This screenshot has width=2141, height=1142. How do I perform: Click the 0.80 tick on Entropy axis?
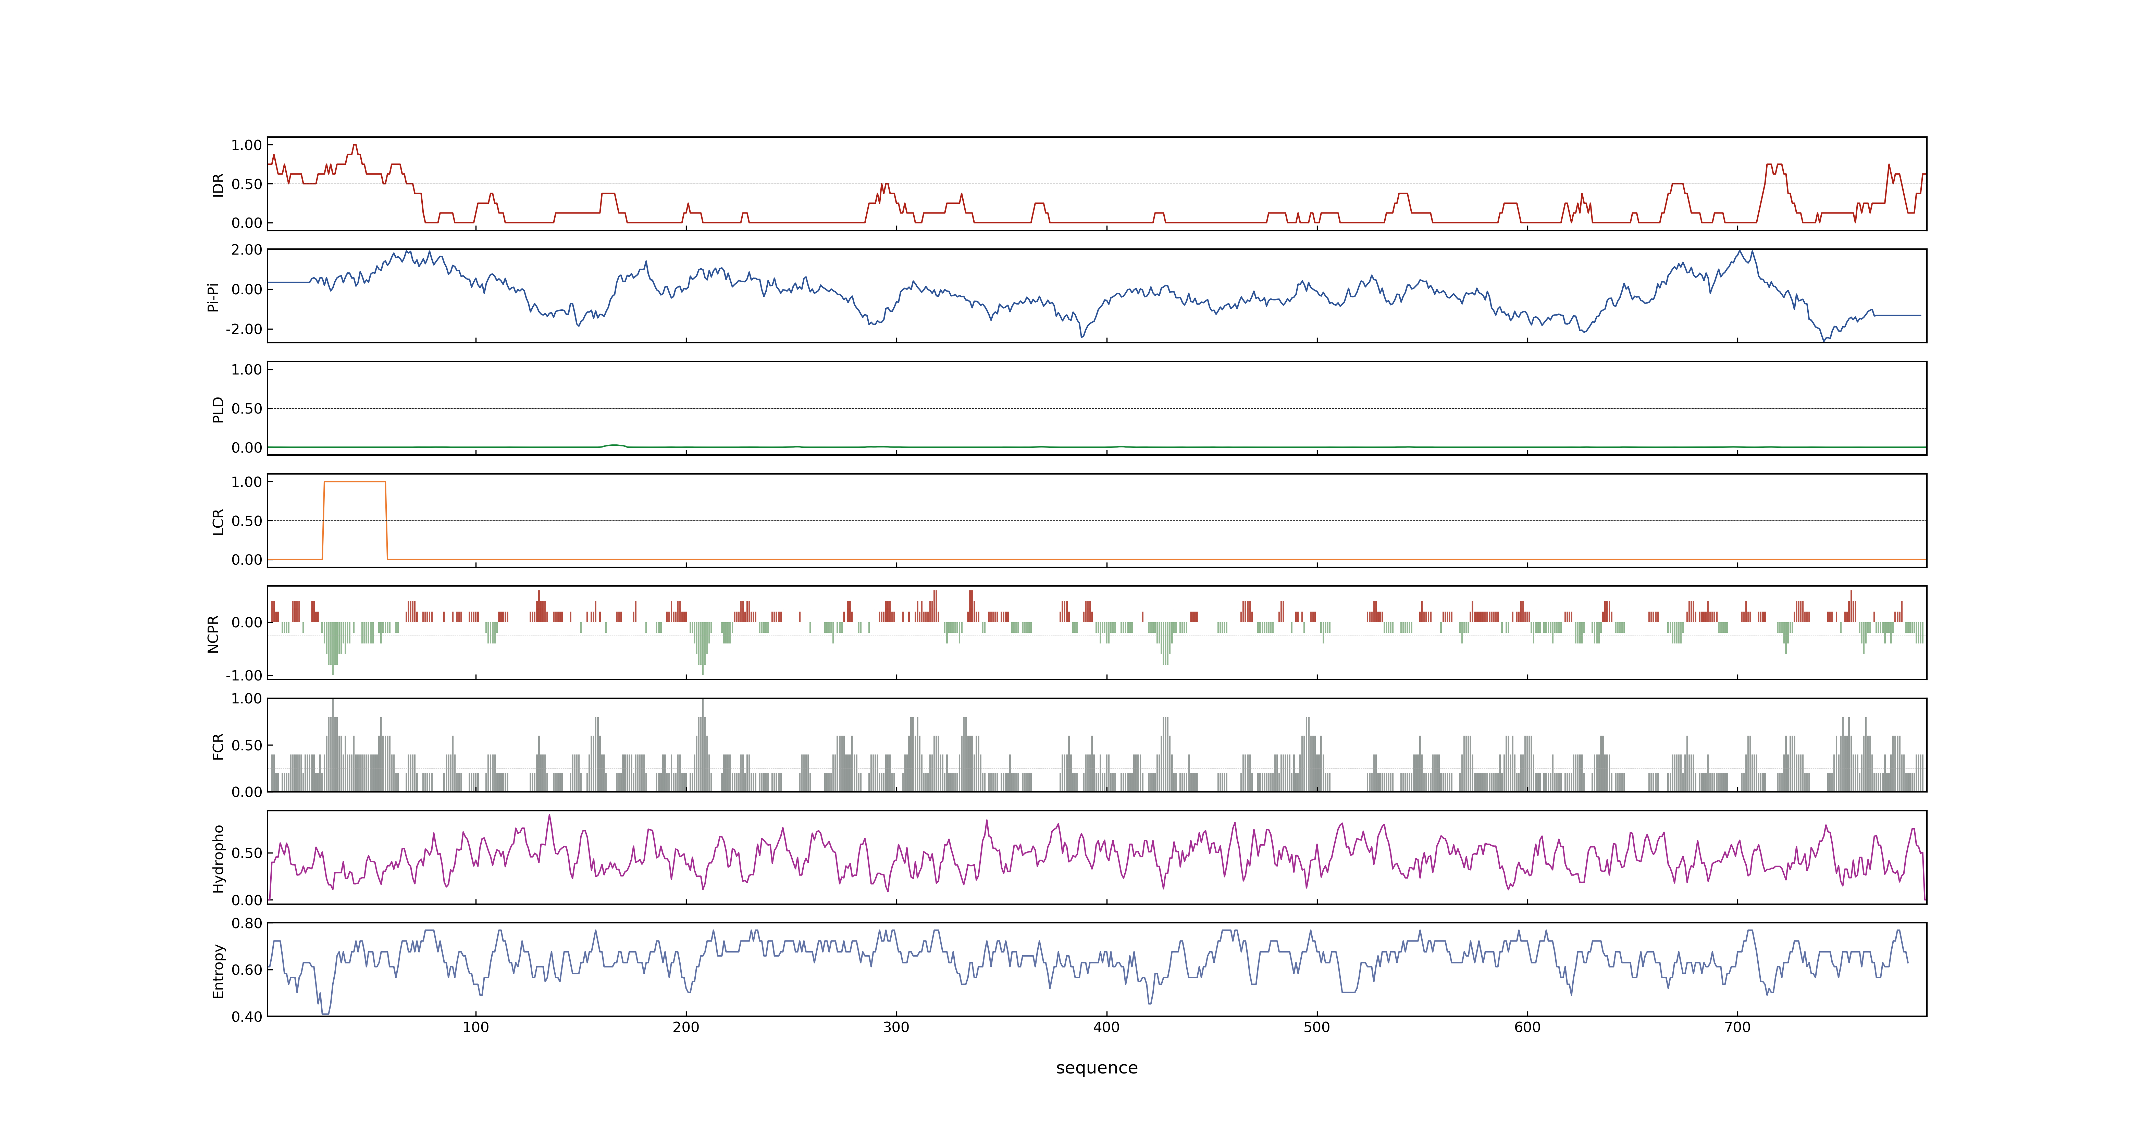pos(247,923)
